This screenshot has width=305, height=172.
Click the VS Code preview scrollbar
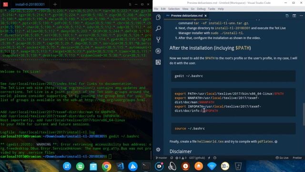point(304,115)
